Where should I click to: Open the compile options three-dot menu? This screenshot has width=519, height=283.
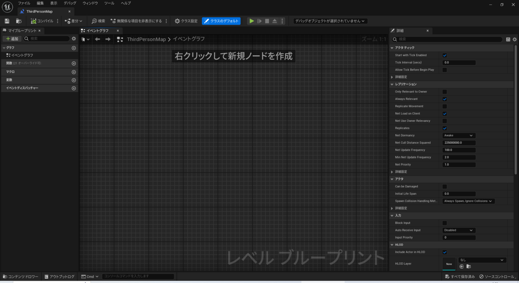[58, 21]
